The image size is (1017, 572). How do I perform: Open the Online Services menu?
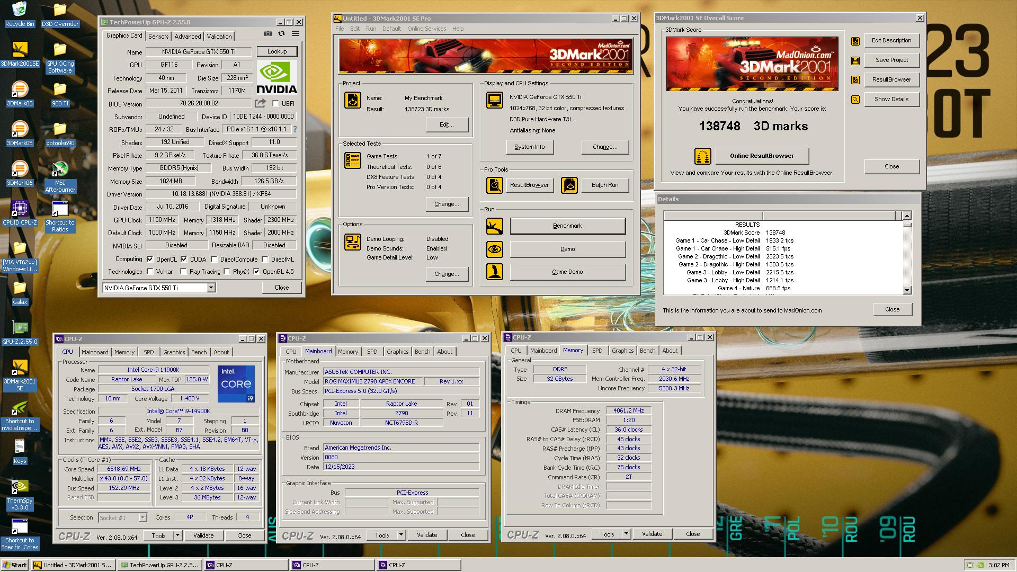[x=426, y=29]
